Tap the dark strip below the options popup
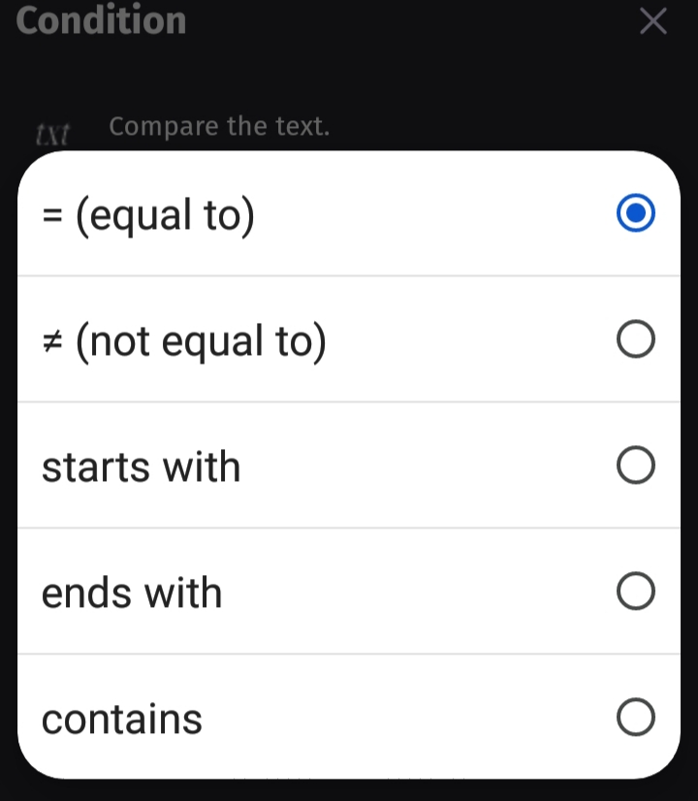The height and width of the screenshot is (801, 698). click(x=349, y=790)
